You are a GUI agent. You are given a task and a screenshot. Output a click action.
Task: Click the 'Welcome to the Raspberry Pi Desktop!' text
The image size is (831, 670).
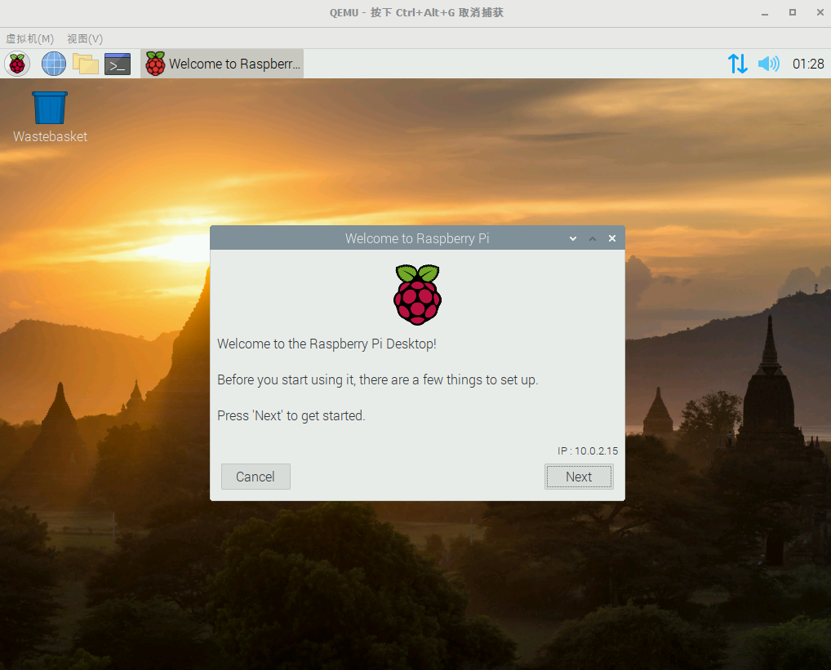(327, 344)
